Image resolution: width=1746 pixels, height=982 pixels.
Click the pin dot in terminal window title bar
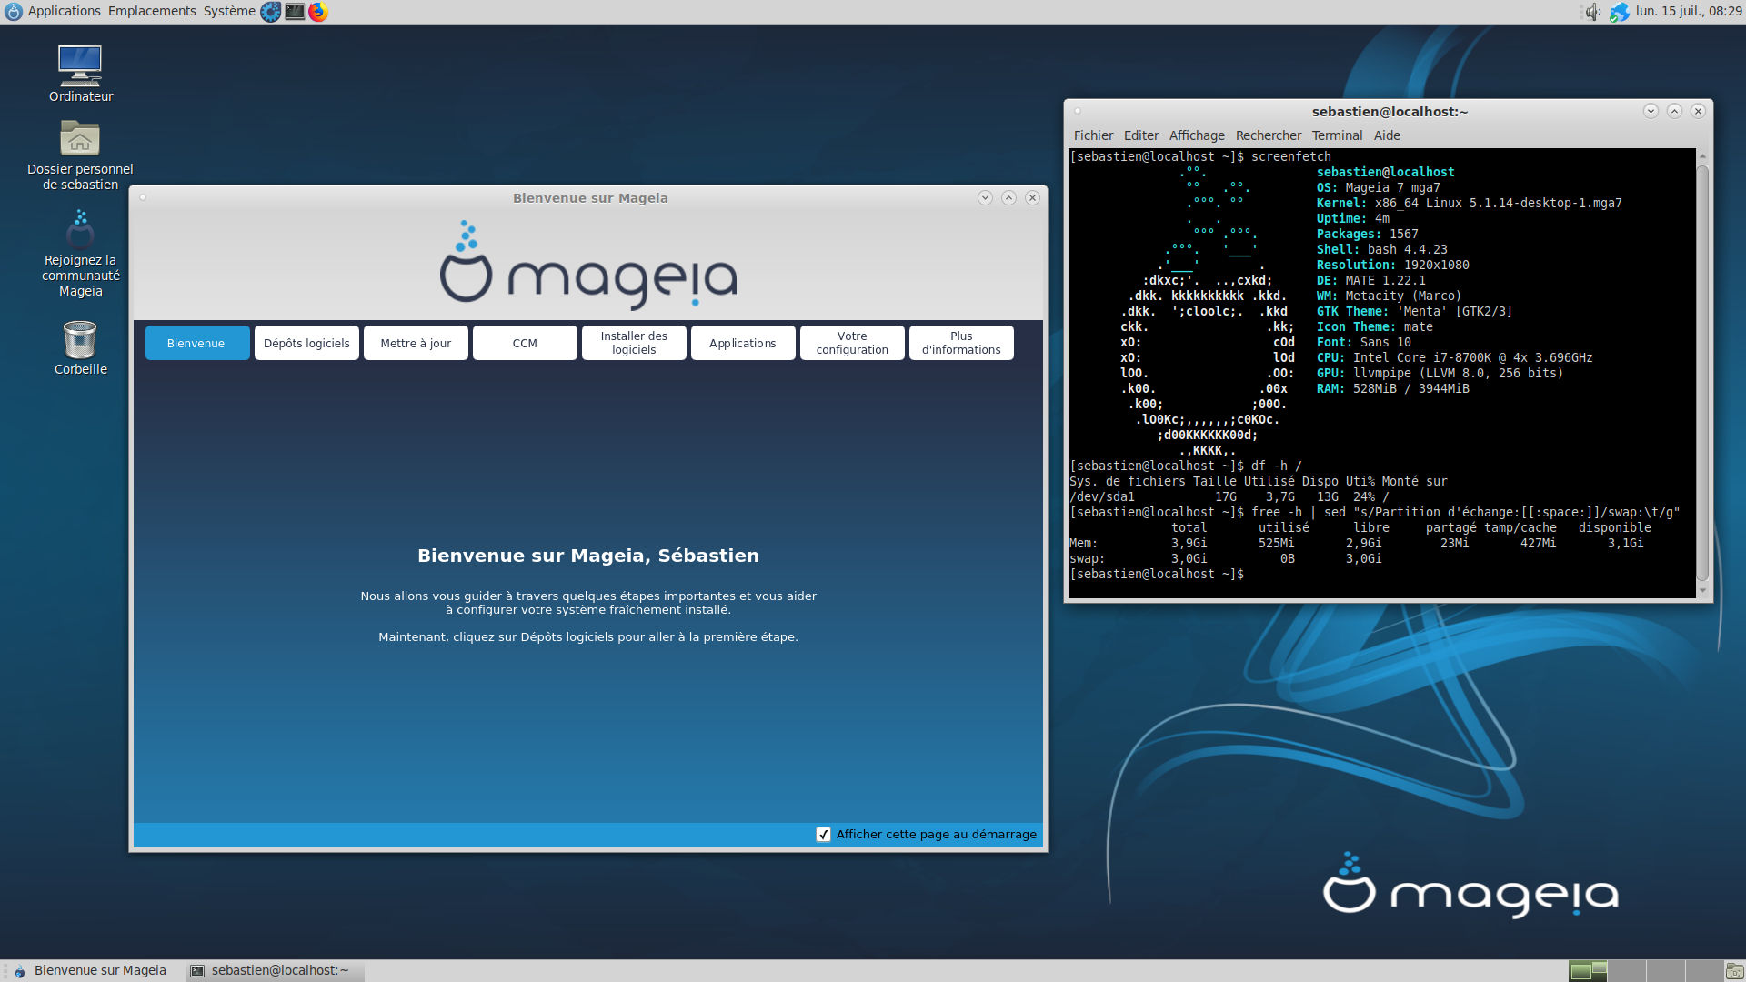pos(1078,111)
